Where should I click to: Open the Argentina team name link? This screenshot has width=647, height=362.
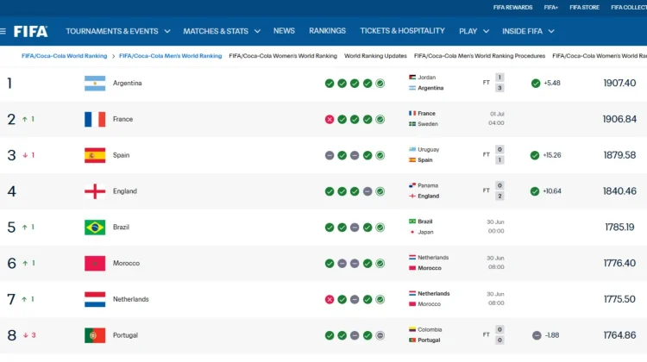pos(127,84)
